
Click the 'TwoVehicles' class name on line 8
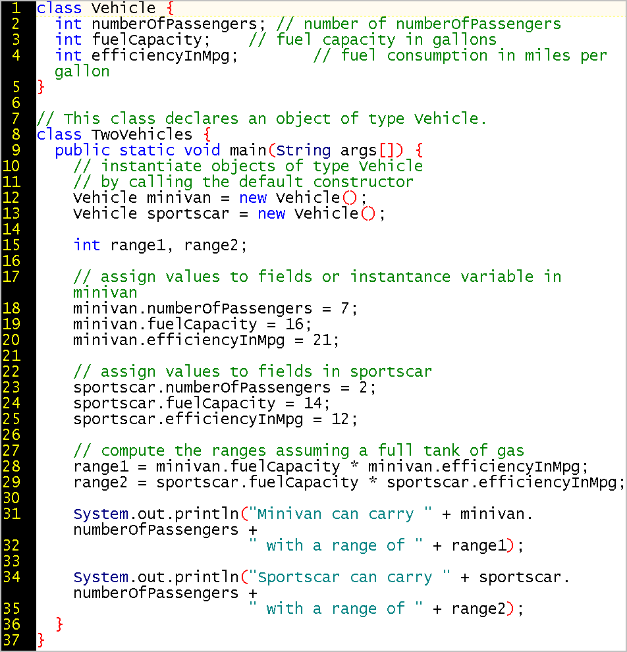[142, 134]
